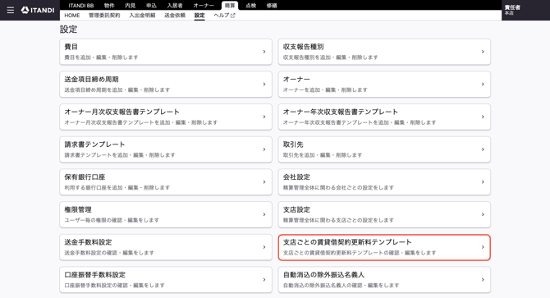Expand the 保有銀行口座 card chevron
The height and width of the screenshot is (298, 550).
[x=264, y=182]
